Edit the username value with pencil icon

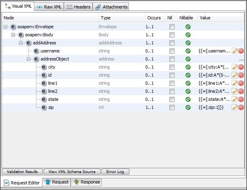(x=234, y=51)
